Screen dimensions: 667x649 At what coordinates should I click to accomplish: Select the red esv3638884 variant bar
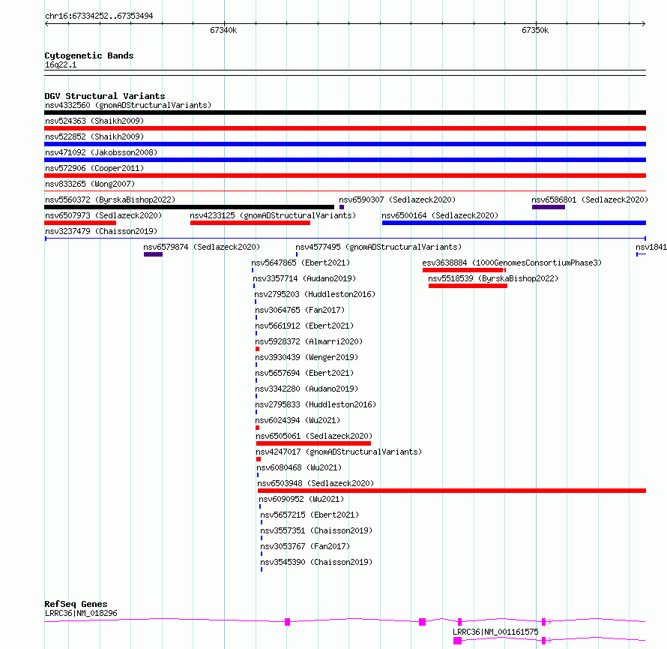tap(464, 270)
